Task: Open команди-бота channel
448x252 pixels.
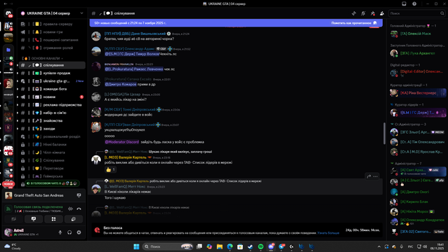Action: click(x=51, y=89)
